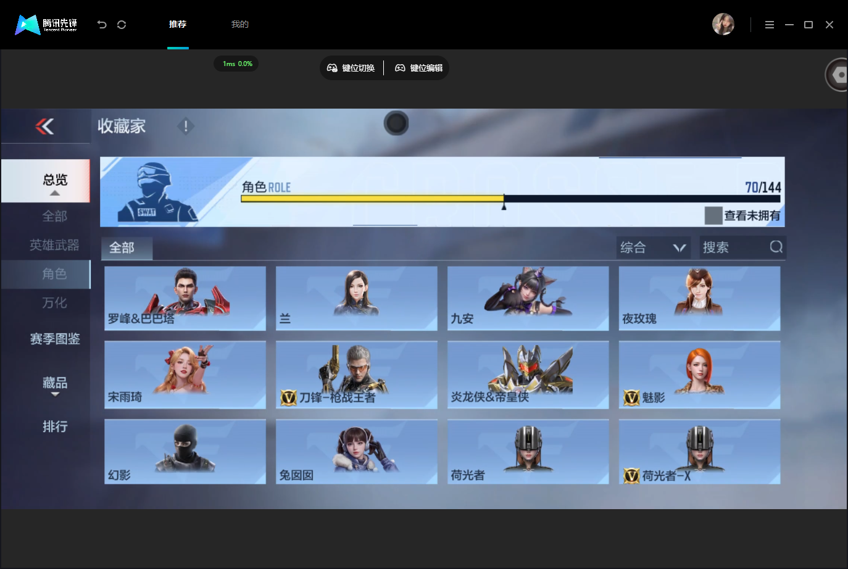Click the 键位切换 gamepad icon
The image size is (848, 569).
[x=332, y=68]
